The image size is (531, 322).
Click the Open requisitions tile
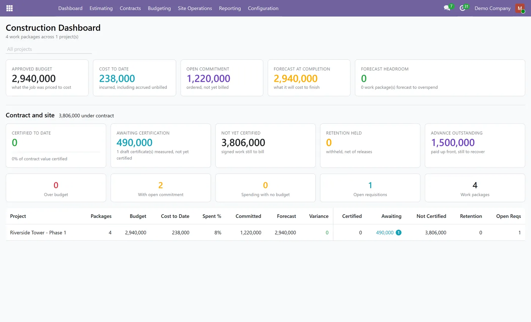coord(370,188)
